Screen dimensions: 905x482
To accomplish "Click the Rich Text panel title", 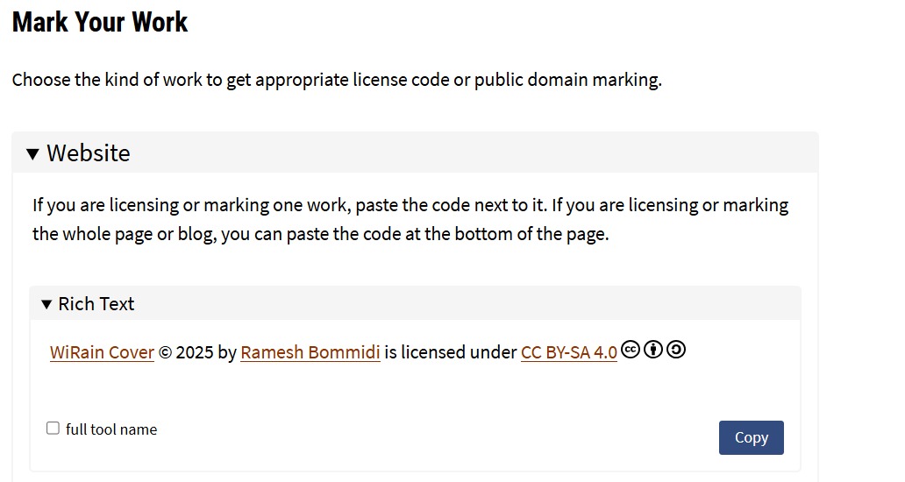I will coord(96,304).
